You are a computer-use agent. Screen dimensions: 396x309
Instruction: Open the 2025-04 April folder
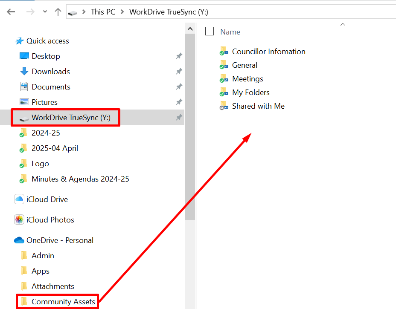tap(55, 148)
